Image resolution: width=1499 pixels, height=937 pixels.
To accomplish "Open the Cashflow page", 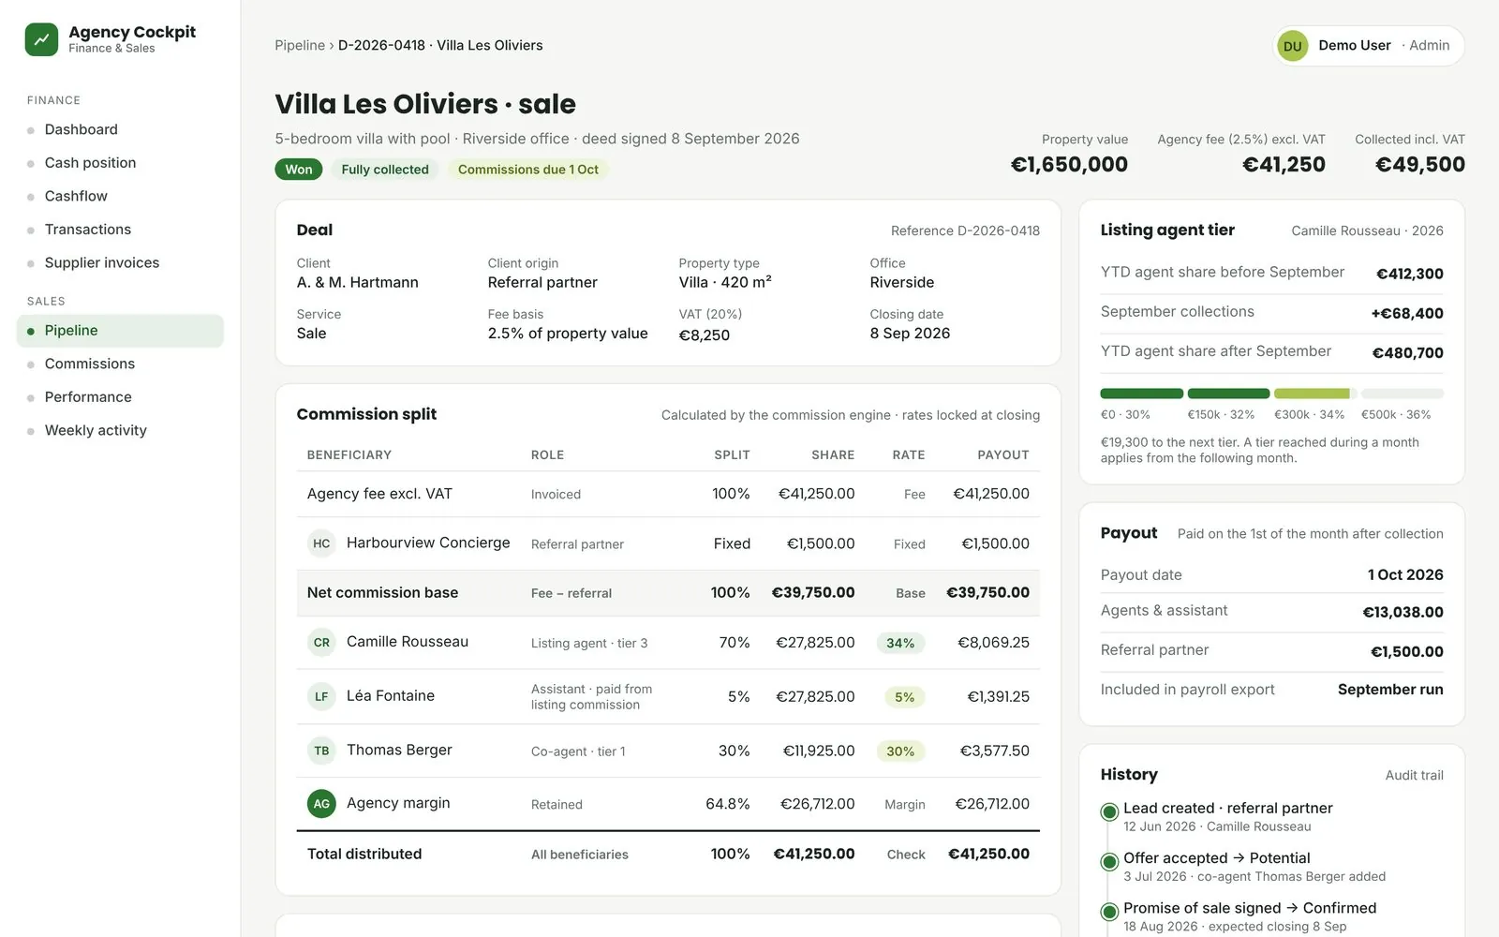I will point(120,196).
